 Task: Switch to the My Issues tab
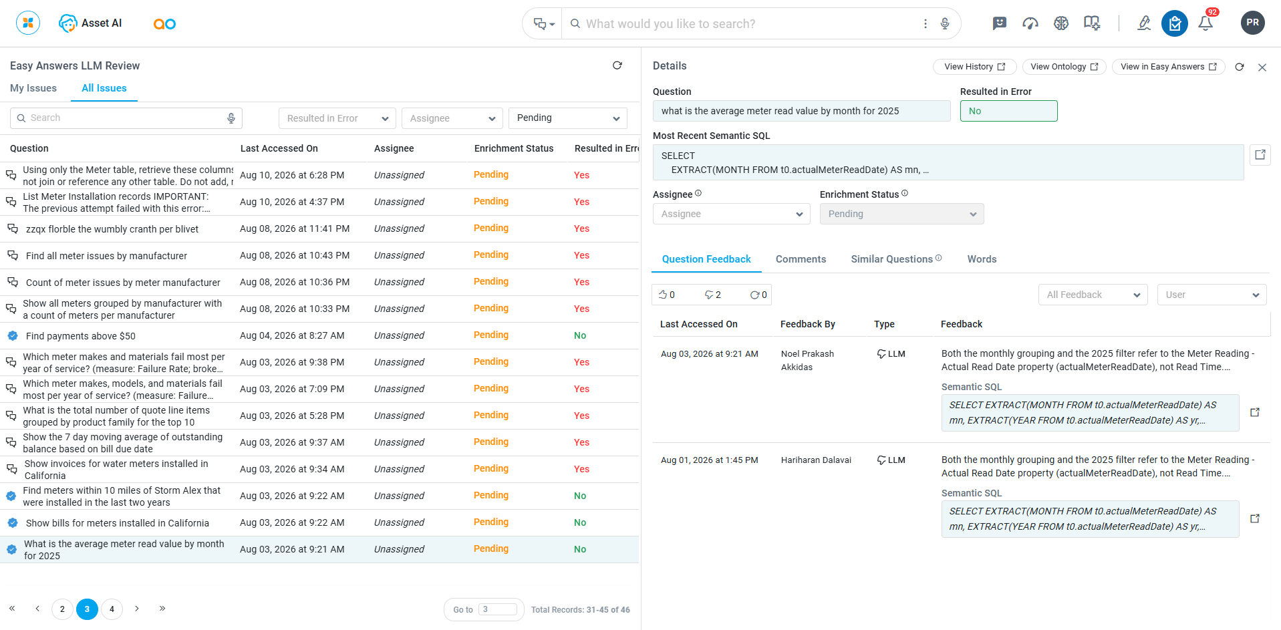[x=33, y=88]
